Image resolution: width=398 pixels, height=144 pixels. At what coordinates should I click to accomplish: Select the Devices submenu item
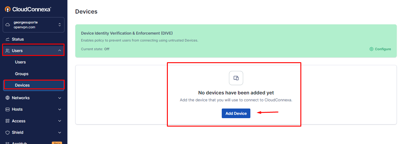click(x=33, y=85)
